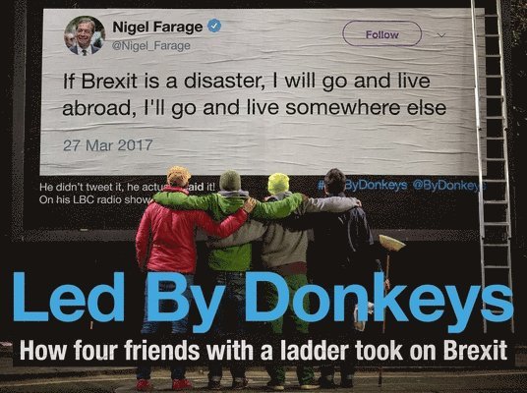The width and height of the screenshot is (527, 393).
Task: Expand the chevron next to Follow
Action: tap(442, 35)
